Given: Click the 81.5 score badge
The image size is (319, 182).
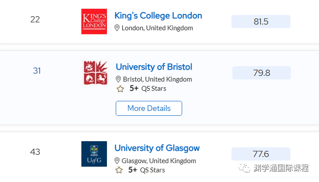Looking at the screenshot, I should pyautogui.click(x=261, y=21).
